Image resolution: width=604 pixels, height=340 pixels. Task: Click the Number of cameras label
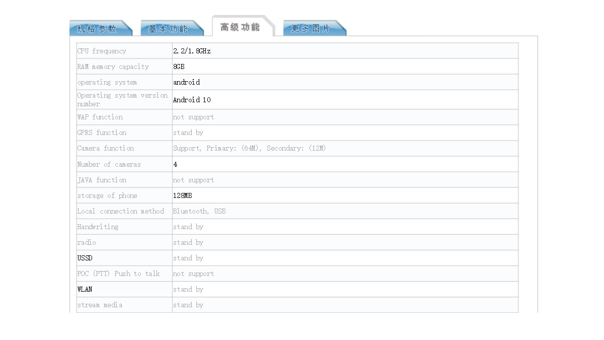click(109, 164)
